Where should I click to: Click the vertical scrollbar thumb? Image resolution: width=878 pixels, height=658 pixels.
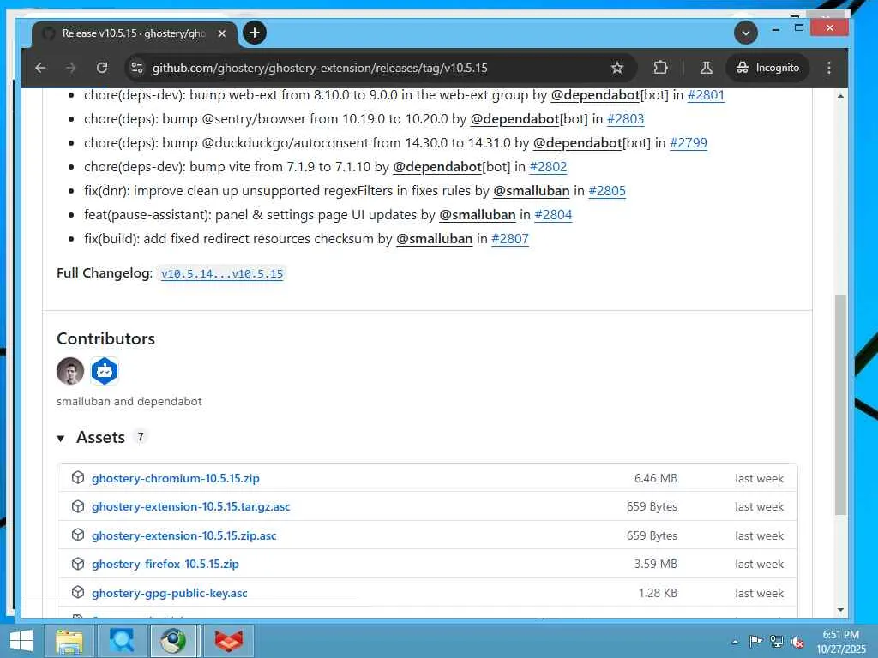(840, 404)
